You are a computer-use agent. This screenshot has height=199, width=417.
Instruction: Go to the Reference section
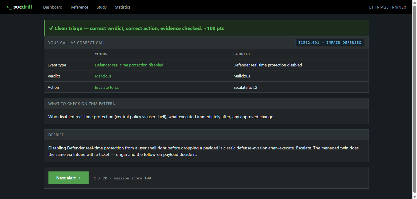tap(79, 7)
